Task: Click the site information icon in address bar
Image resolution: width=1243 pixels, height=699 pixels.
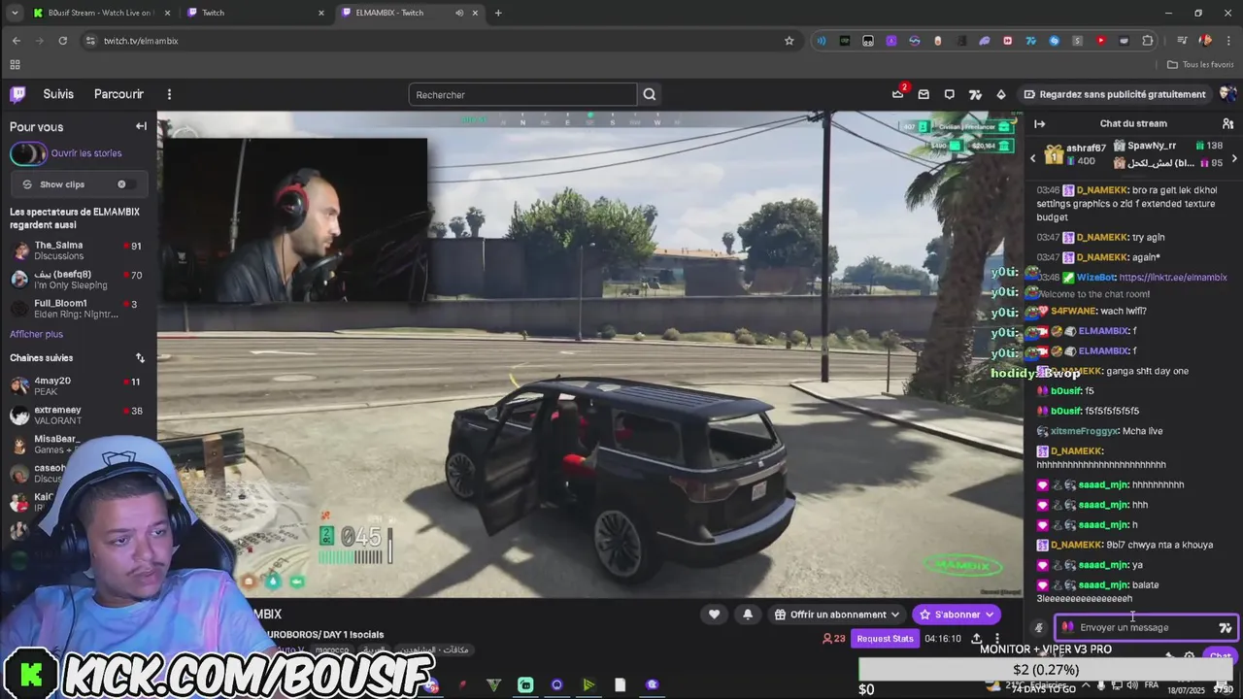Action: 91,41
